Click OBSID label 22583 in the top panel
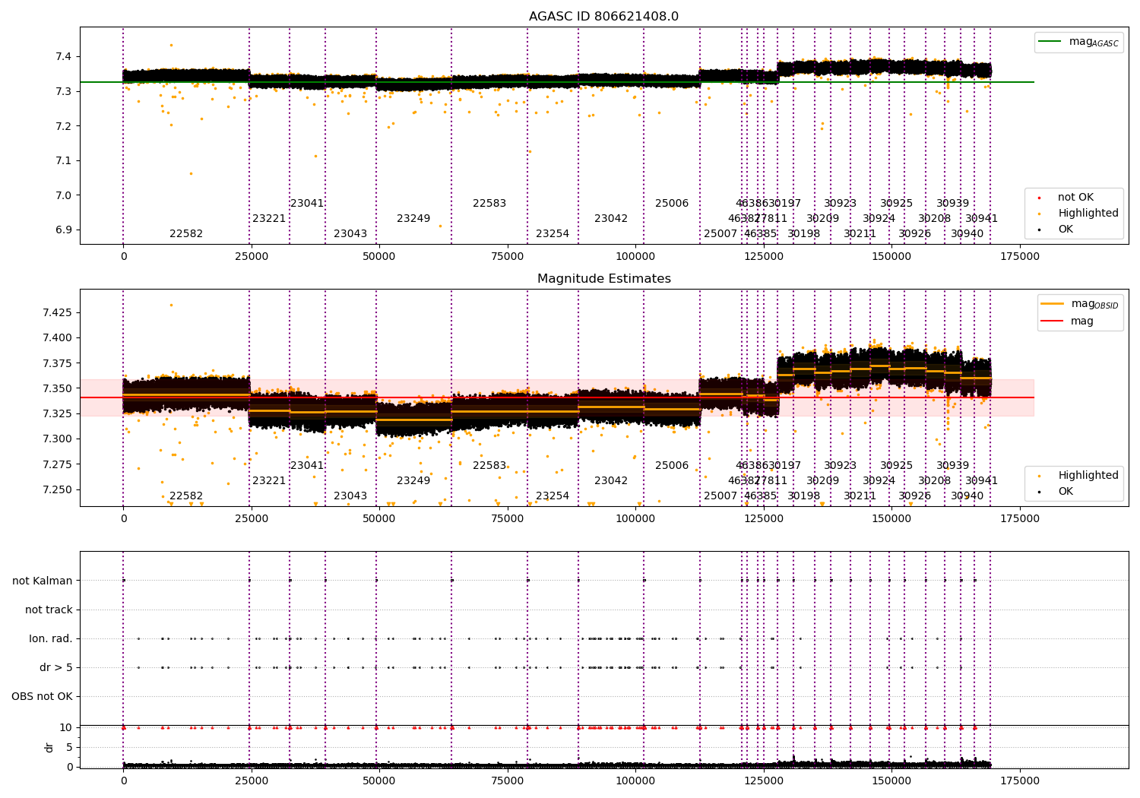Screen dimensions: 1140x798 pos(489,204)
